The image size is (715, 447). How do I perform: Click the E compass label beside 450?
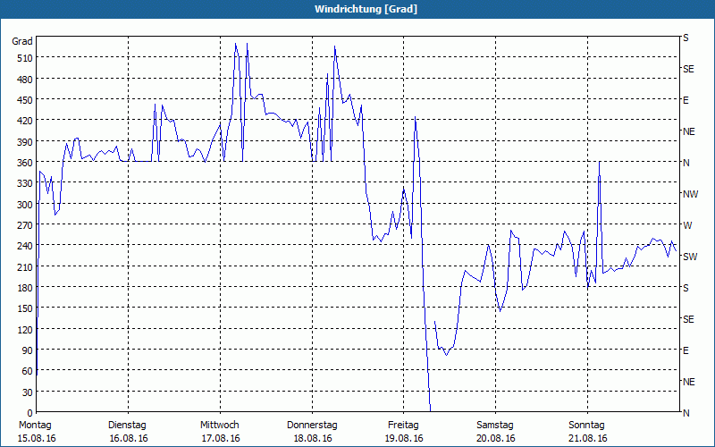(686, 100)
